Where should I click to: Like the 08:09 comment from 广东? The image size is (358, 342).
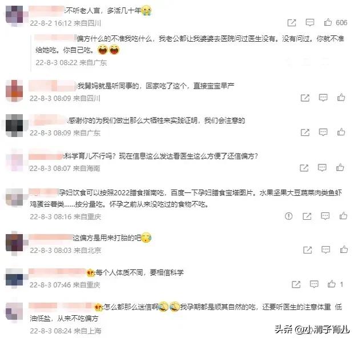(x=341, y=132)
